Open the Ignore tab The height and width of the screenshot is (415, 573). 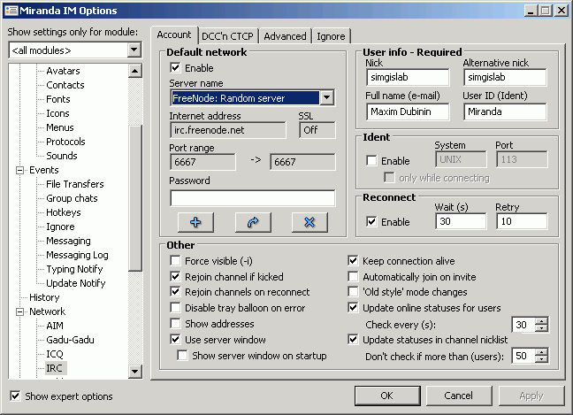tap(331, 36)
